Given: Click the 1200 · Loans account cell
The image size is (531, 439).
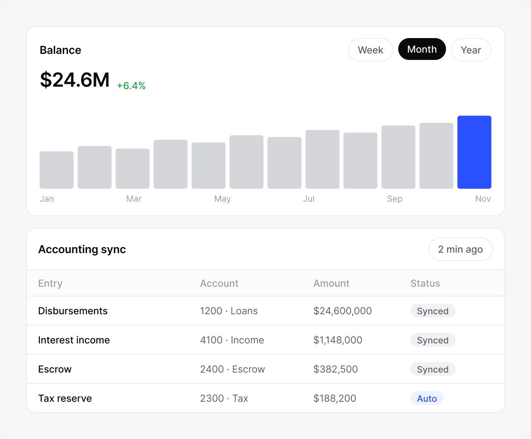Looking at the screenshot, I should pyautogui.click(x=229, y=311).
